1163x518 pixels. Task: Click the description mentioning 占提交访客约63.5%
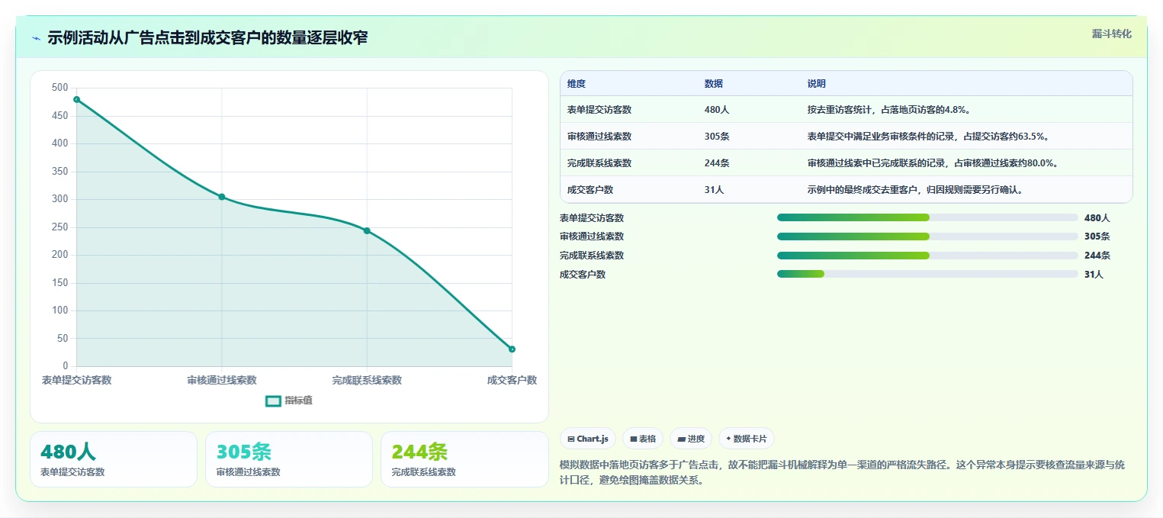pyautogui.click(x=928, y=137)
